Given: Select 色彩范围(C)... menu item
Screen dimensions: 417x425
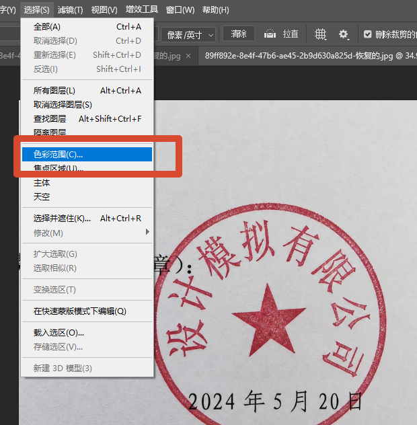Looking at the screenshot, I should [87, 154].
